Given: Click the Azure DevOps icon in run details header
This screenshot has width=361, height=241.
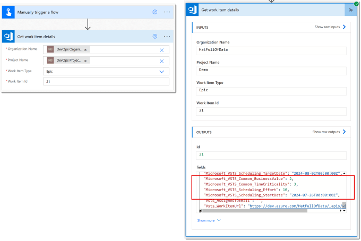Looking at the screenshot, I should (x=192, y=10).
